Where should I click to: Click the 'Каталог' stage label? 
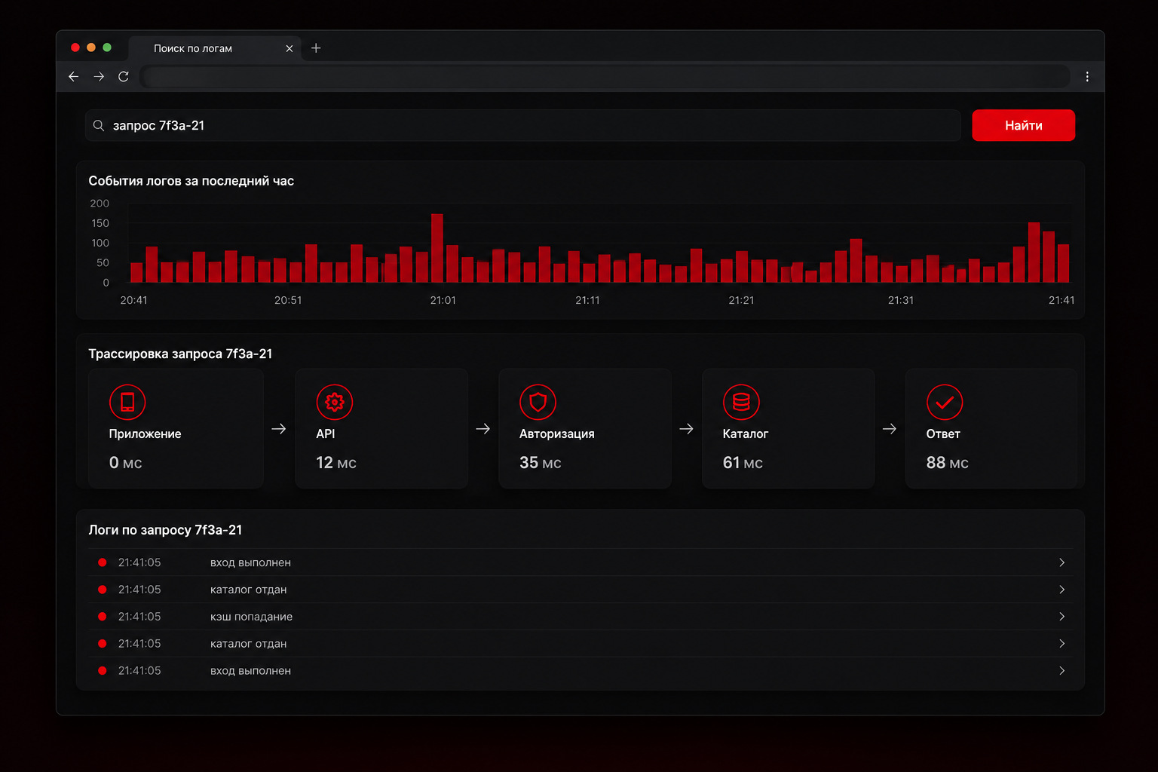pyautogui.click(x=746, y=434)
